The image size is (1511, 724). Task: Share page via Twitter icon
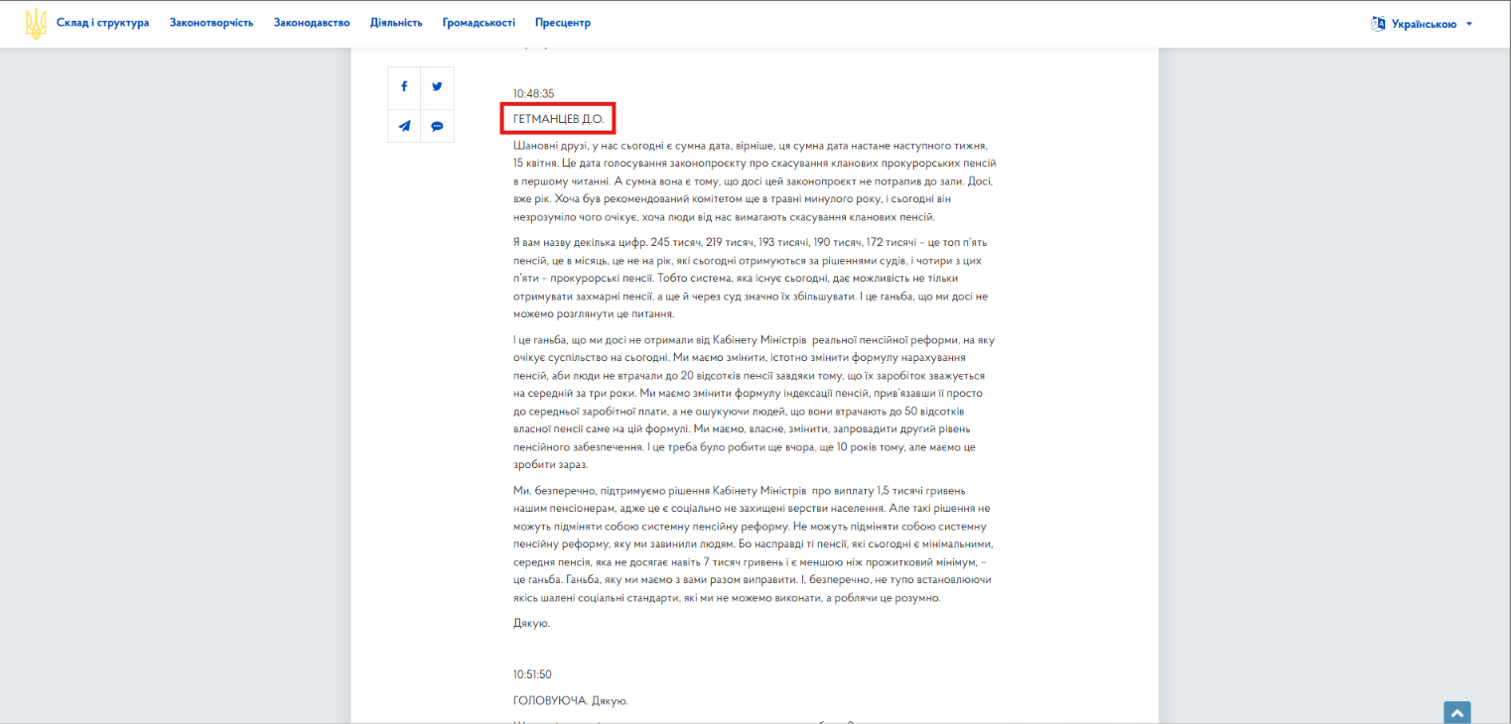[x=437, y=86]
